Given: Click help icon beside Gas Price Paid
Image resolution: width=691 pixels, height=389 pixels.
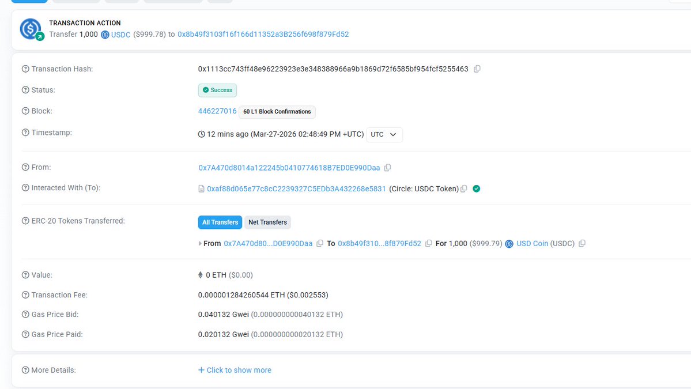Looking at the screenshot, I should click(x=25, y=334).
